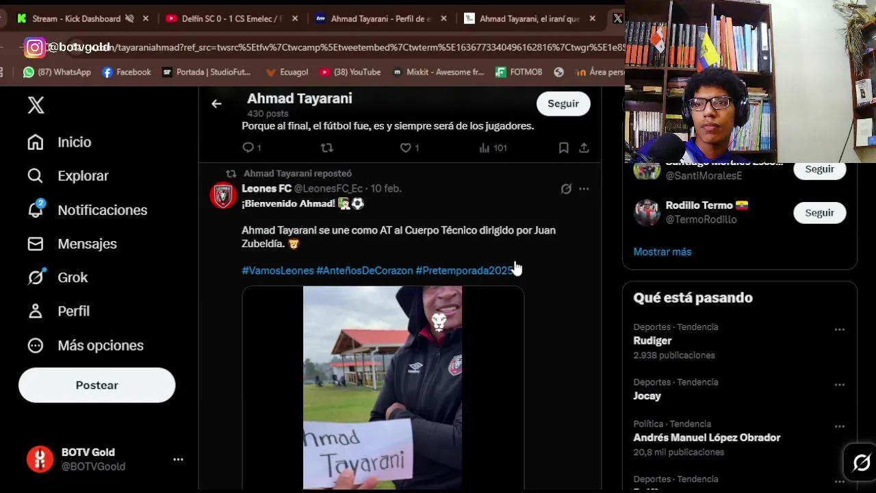
Task: Open the Área pers bookmark
Action: pos(600,72)
